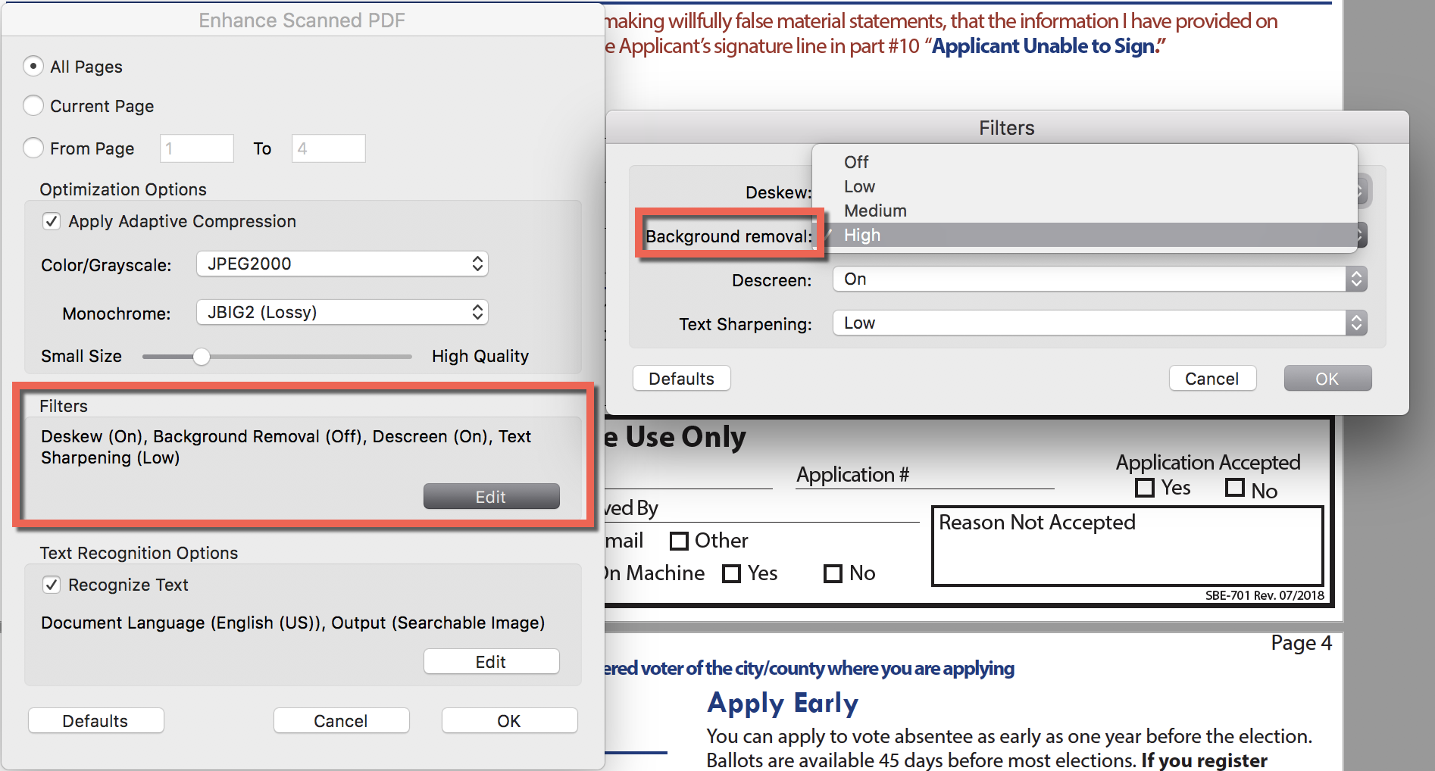
Task: Click Defaults in the Filters dialog
Action: tap(680, 378)
